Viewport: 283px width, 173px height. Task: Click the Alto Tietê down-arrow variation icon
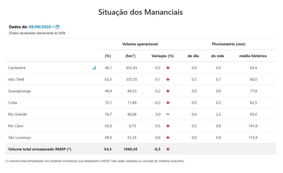coord(168,79)
